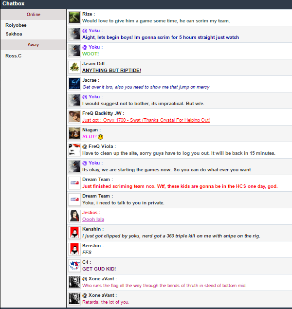Click the username 'Jacrae :'
Screen dimensions: 292x309
point(91,80)
